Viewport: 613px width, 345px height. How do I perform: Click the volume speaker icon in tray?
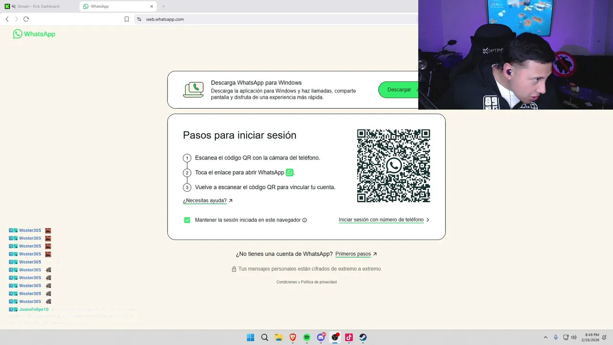(x=574, y=337)
